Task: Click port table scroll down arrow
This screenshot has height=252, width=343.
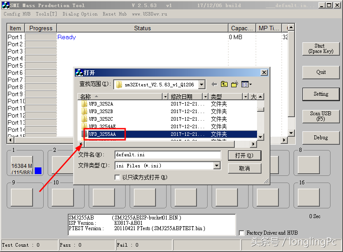Action: (291, 133)
